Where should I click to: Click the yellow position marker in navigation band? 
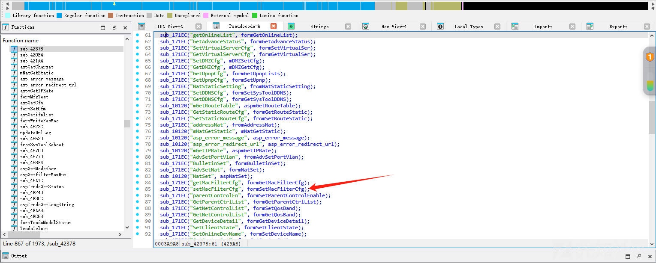[114, 4]
